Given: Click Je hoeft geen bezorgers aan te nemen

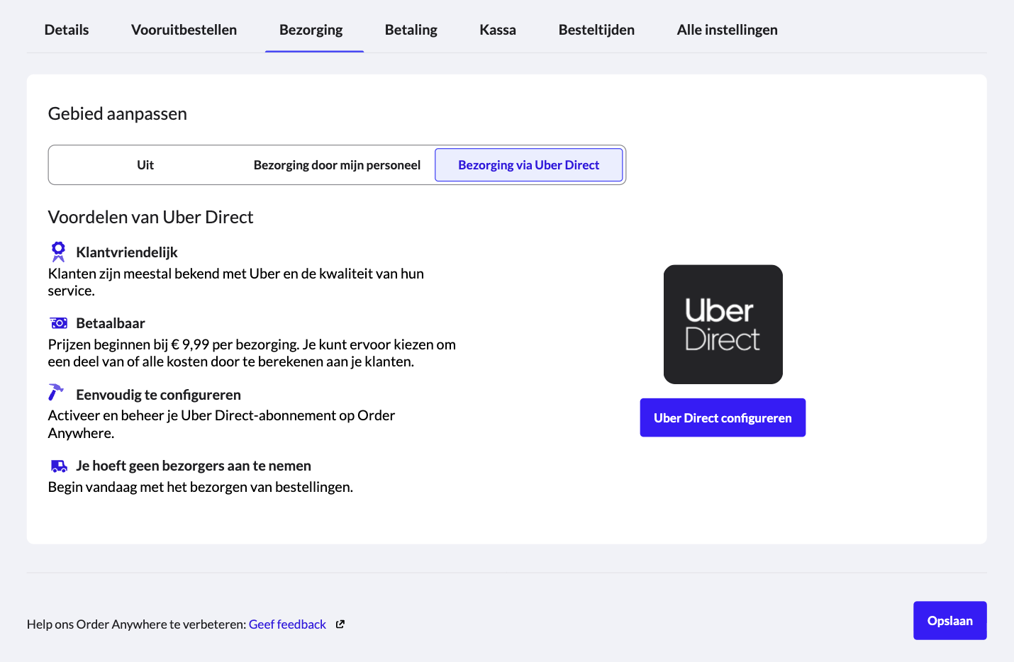Looking at the screenshot, I should pyautogui.click(x=194, y=466).
